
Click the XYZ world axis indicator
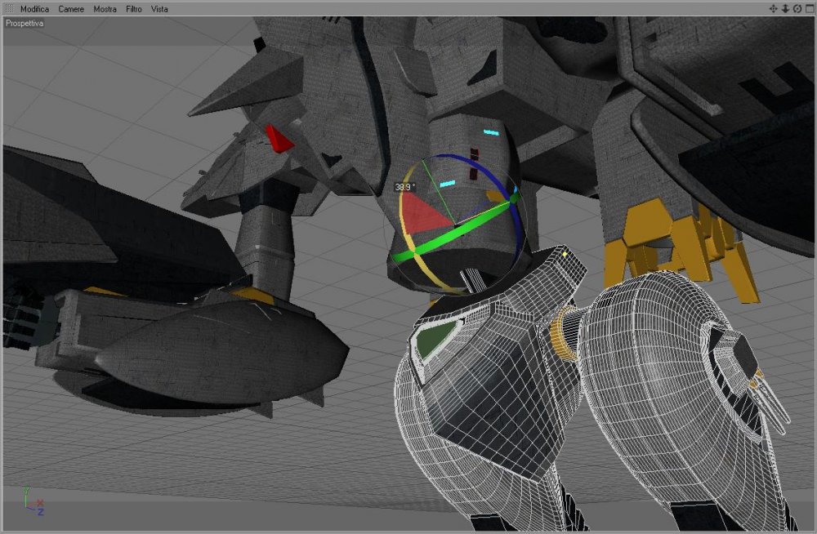pos(33,501)
